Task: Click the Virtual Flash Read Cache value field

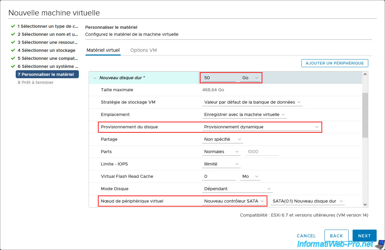Action: point(219,176)
